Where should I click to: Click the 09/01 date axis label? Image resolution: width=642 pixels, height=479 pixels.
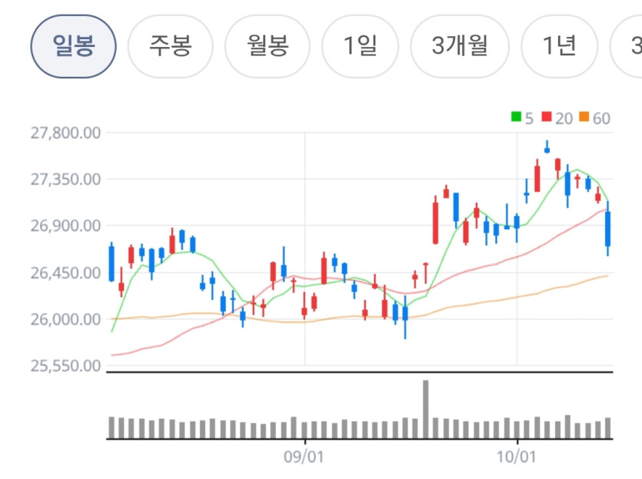click(x=304, y=457)
